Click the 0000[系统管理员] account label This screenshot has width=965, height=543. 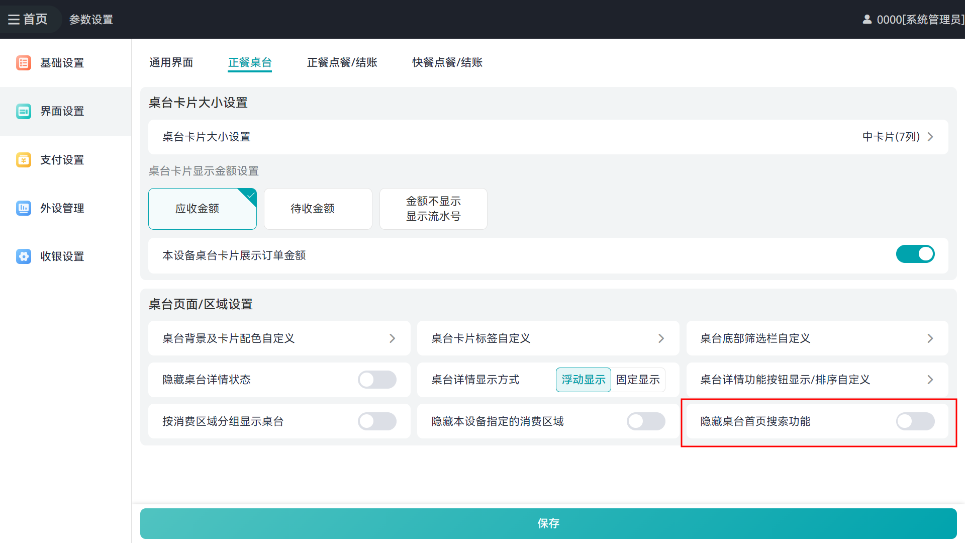point(920,20)
